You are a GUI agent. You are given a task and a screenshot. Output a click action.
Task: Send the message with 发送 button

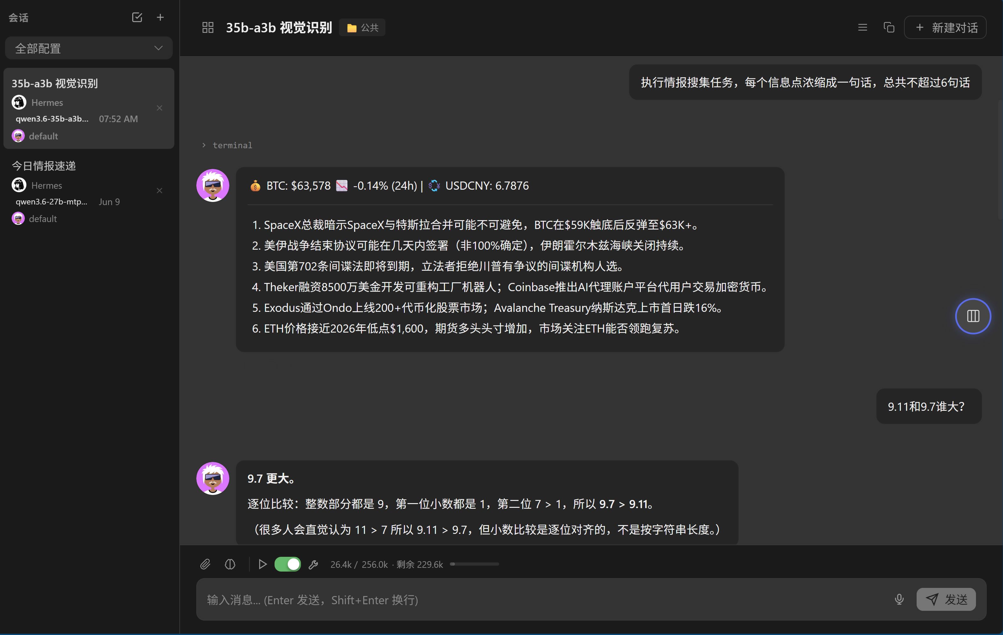click(x=946, y=600)
